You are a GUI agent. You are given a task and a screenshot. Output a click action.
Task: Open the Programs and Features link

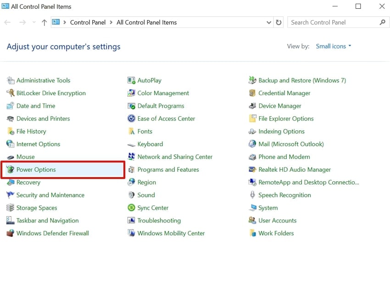pos(168,170)
